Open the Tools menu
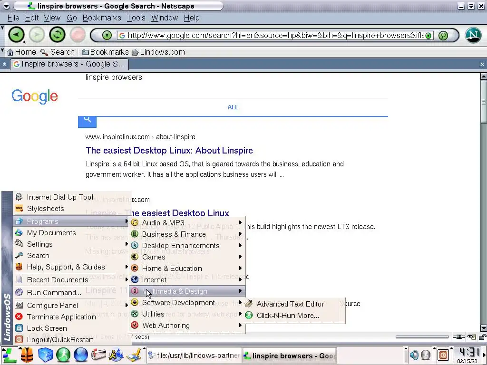 click(x=136, y=18)
